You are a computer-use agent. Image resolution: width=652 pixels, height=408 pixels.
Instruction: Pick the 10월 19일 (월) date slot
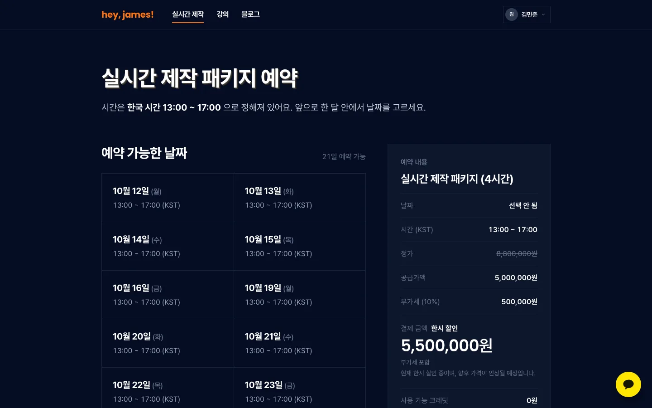coord(300,295)
